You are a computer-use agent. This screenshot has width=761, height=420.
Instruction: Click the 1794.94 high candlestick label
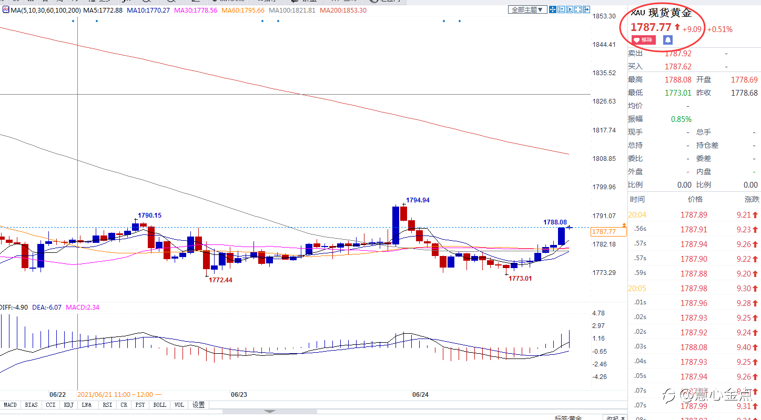(418, 200)
